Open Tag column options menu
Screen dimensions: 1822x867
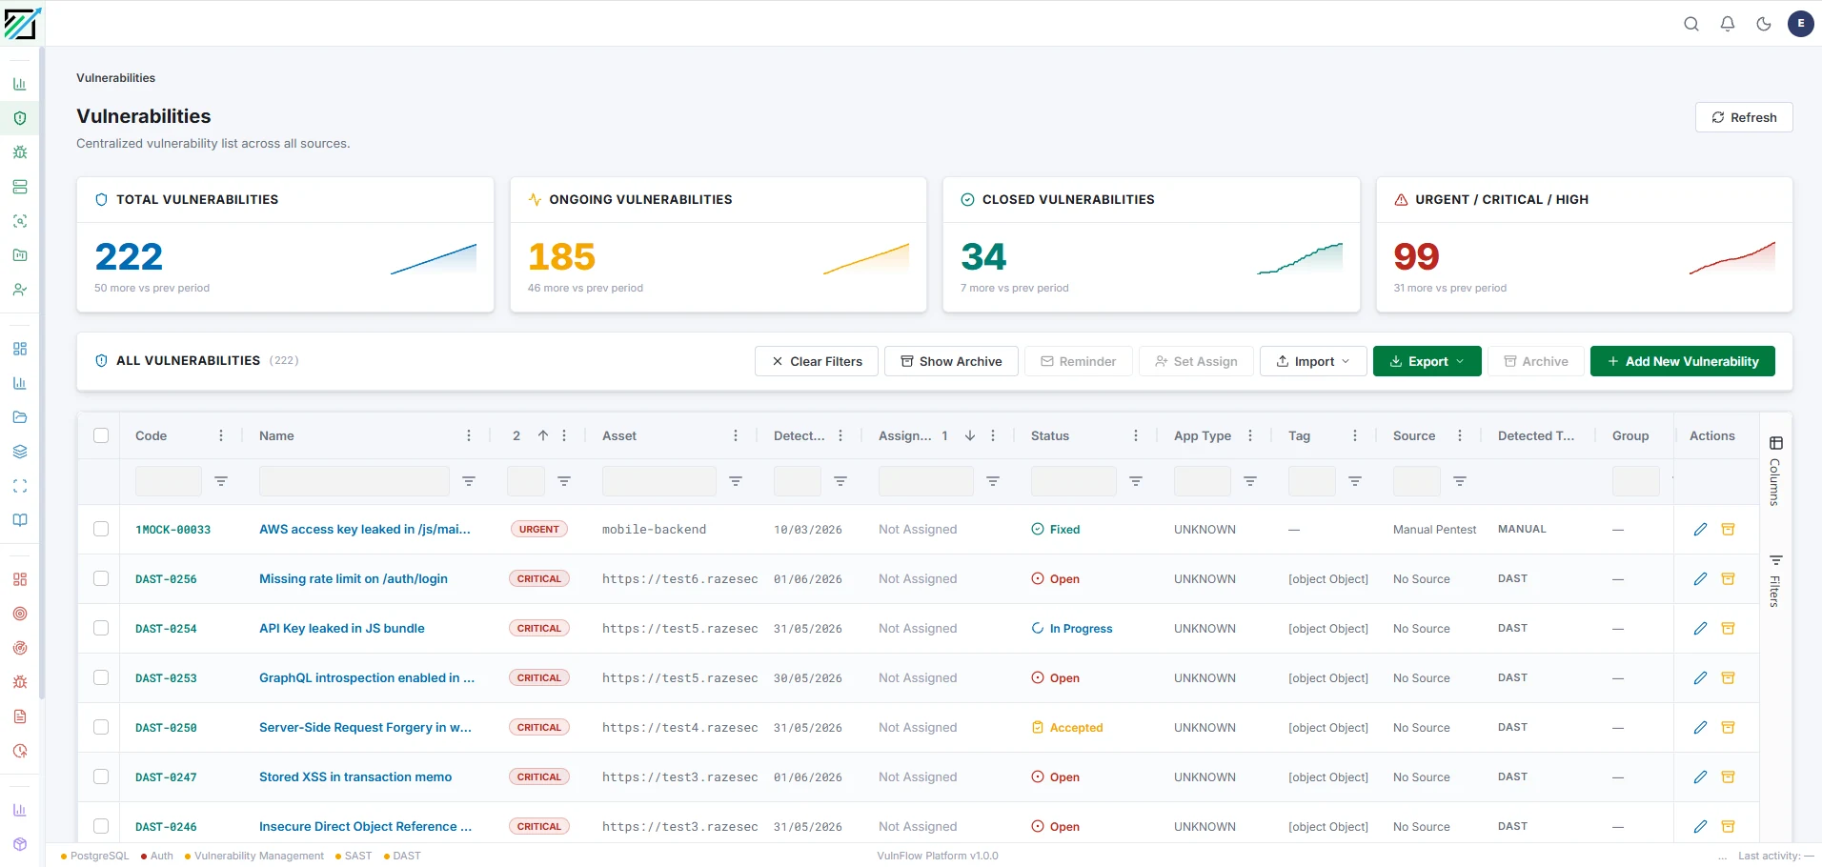point(1355,435)
